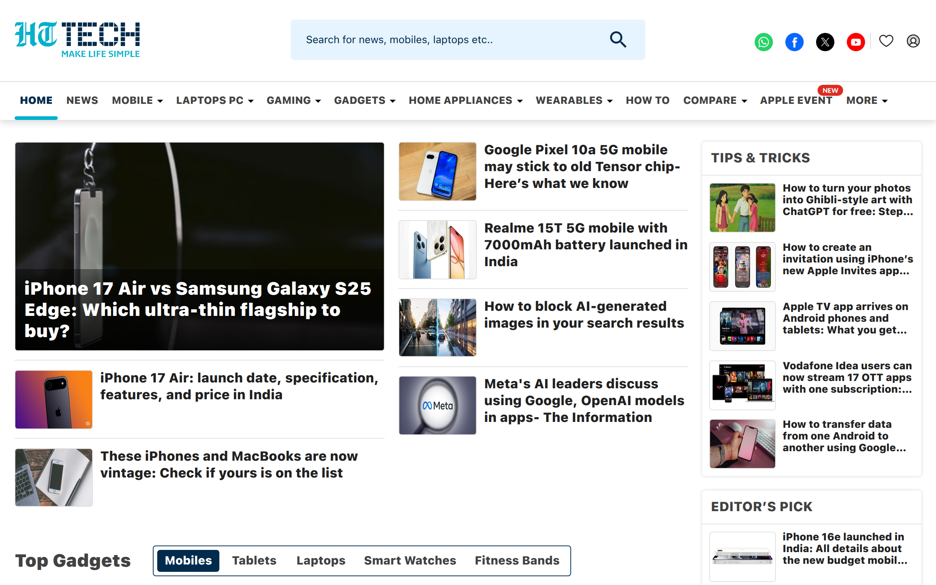Select the Mobiles tab in Top Gadgets
936x585 pixels.
click(x=188, y=560)
